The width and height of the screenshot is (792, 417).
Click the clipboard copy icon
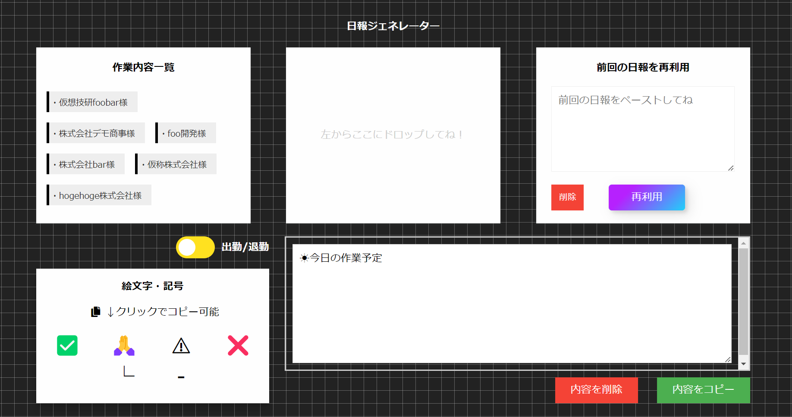click(x=96, y=311)
